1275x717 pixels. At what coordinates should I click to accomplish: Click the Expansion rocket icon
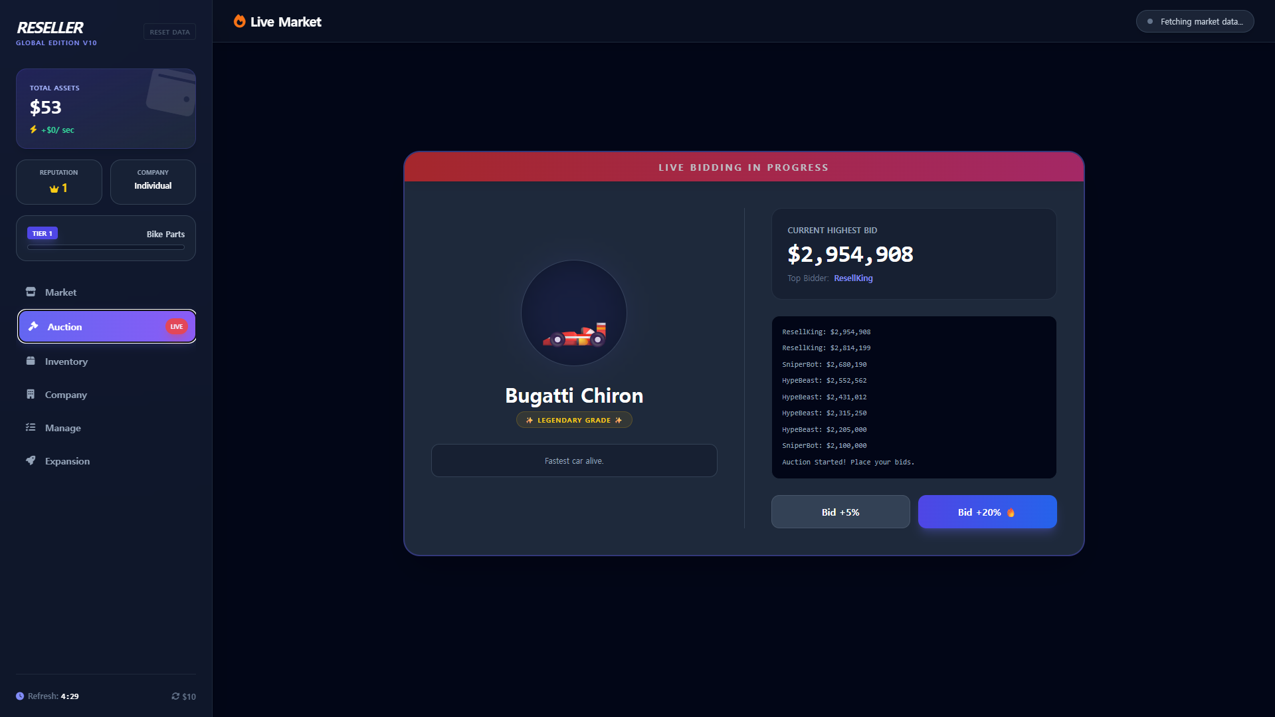point(31,461)
